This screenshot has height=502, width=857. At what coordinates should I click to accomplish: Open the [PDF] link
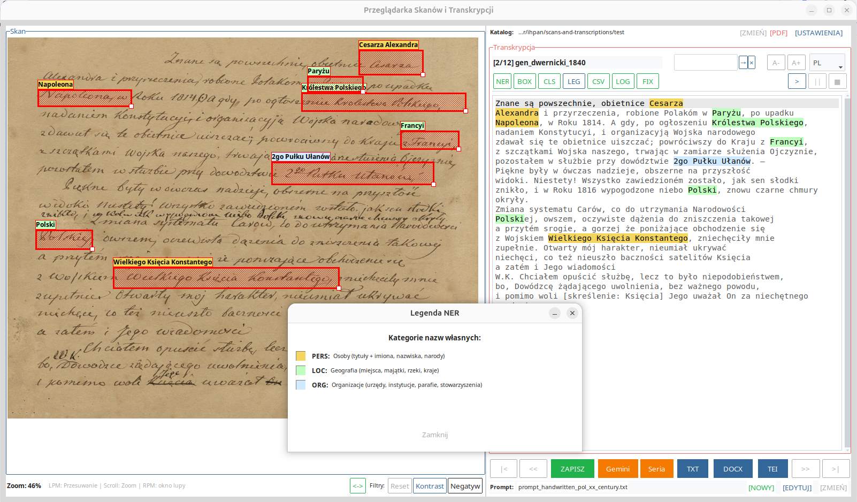778,33
